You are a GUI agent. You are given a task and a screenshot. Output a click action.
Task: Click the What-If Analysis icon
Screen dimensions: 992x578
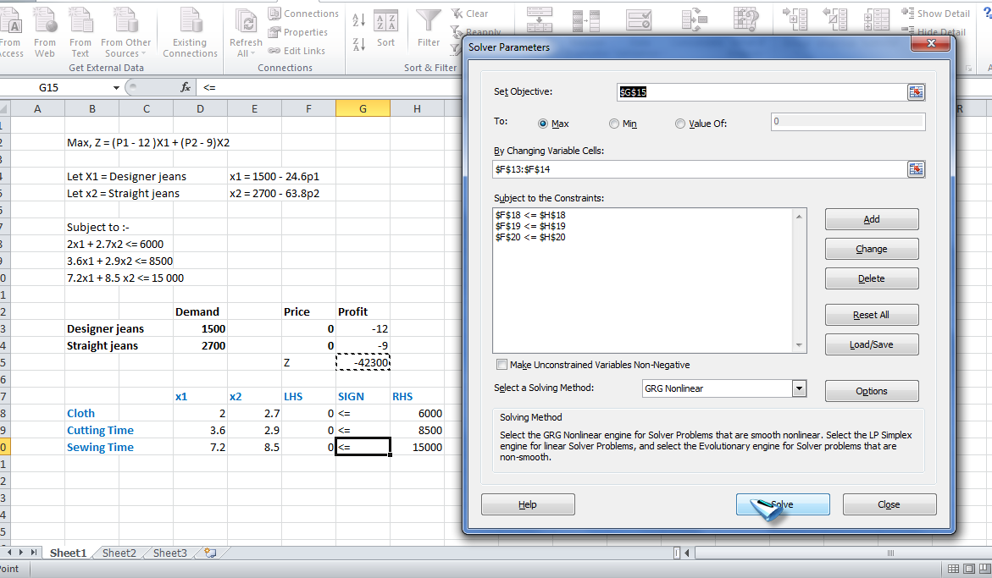746,20
